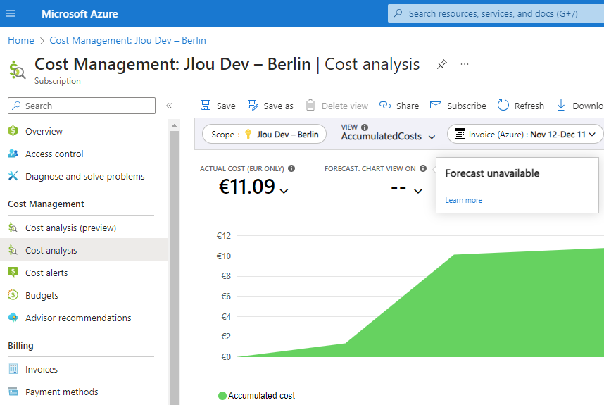Screen dimensions: 604x405
Task: Refresh the cost data
Action: (x=521, y=106)
